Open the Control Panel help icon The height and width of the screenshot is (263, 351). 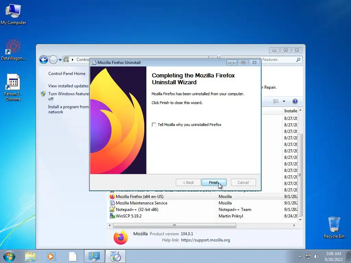(x=295, y=101)
